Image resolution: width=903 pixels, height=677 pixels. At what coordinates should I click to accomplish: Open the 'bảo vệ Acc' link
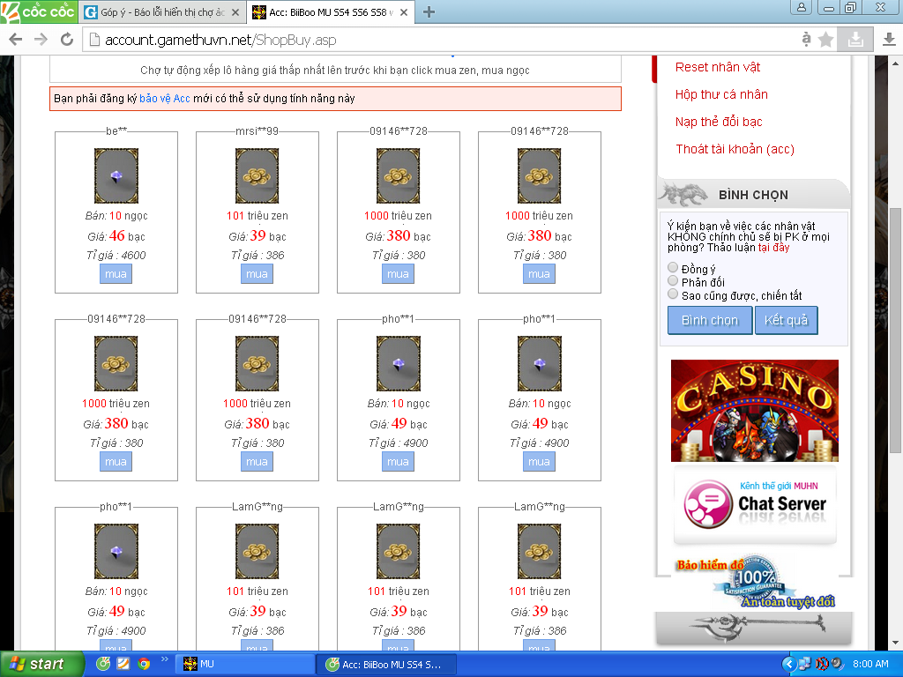(165, 99)
